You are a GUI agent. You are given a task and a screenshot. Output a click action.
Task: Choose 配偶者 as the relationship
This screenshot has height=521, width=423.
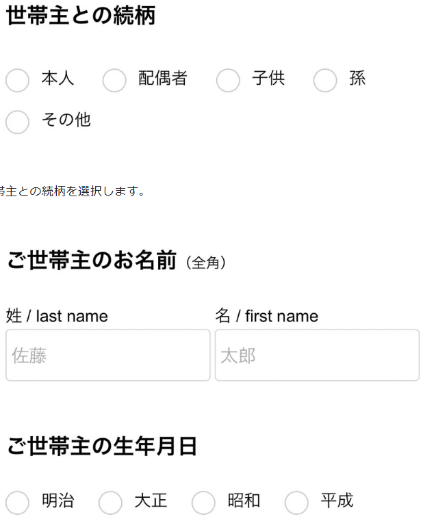(x=114, y=80)
